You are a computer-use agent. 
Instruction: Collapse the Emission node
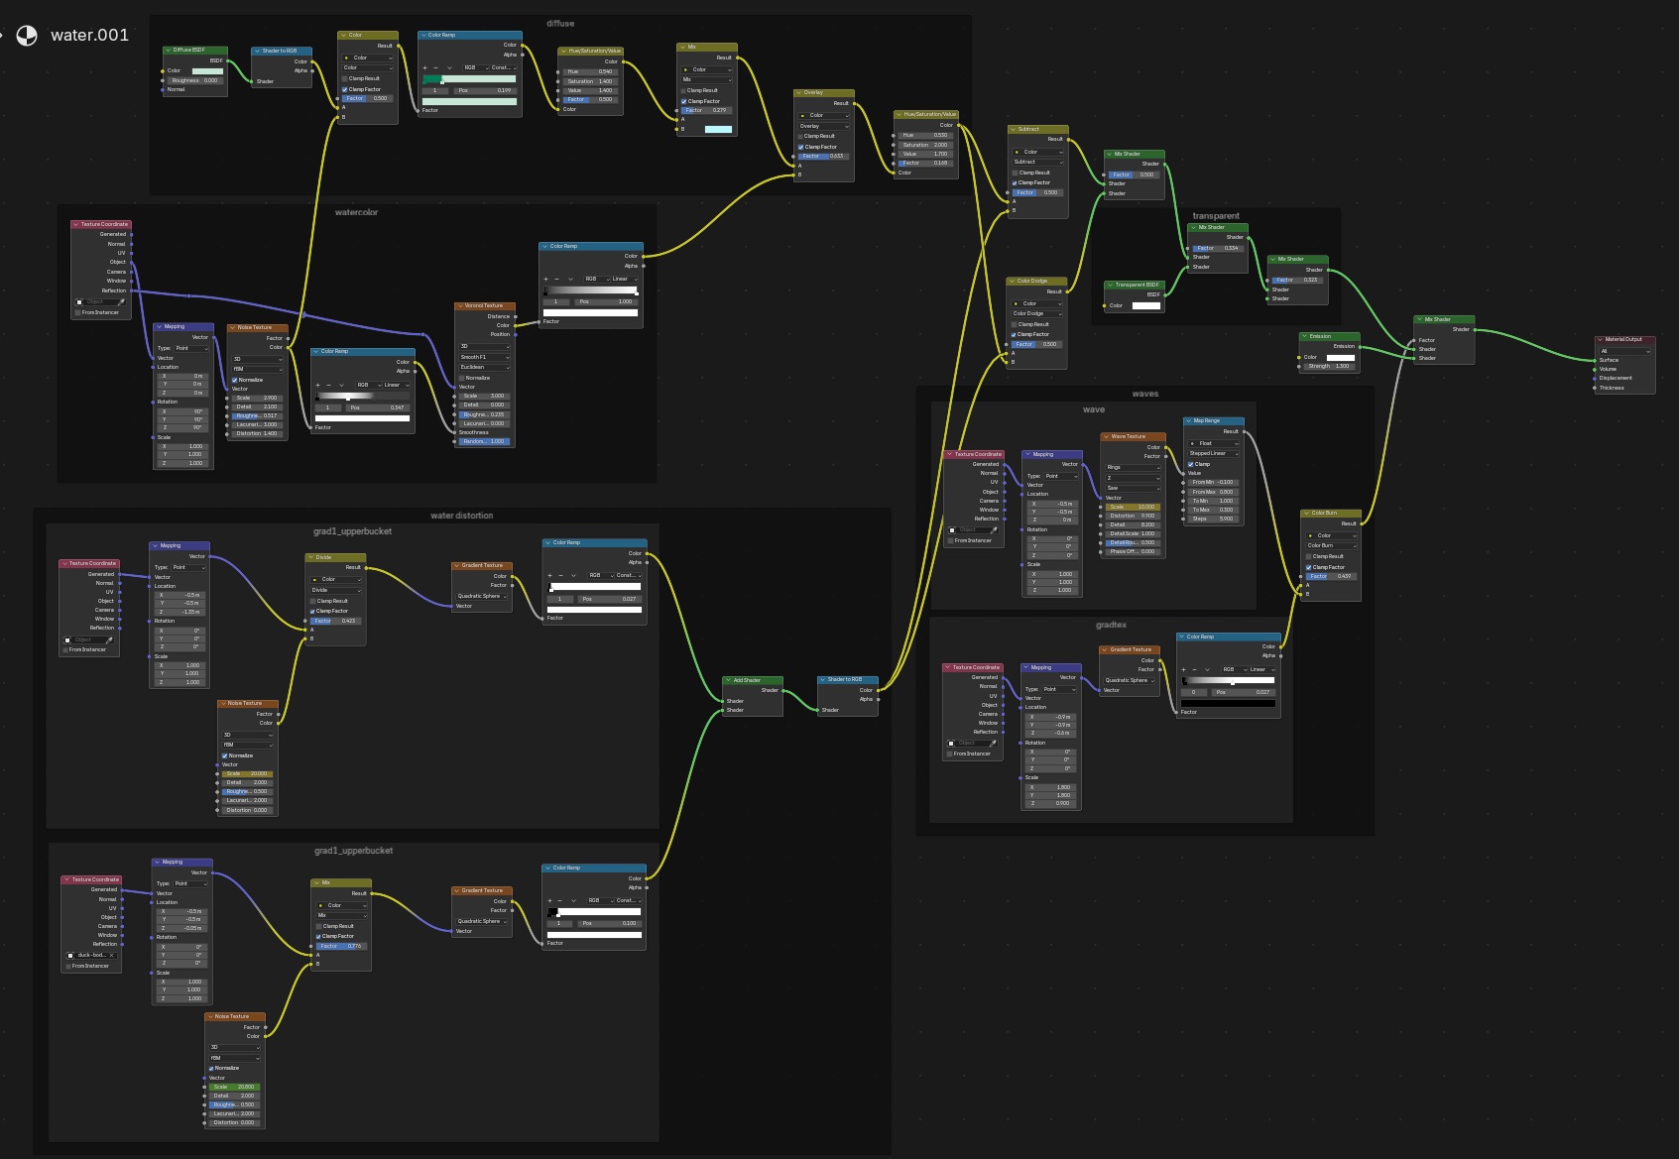(x=1305, y=336)
